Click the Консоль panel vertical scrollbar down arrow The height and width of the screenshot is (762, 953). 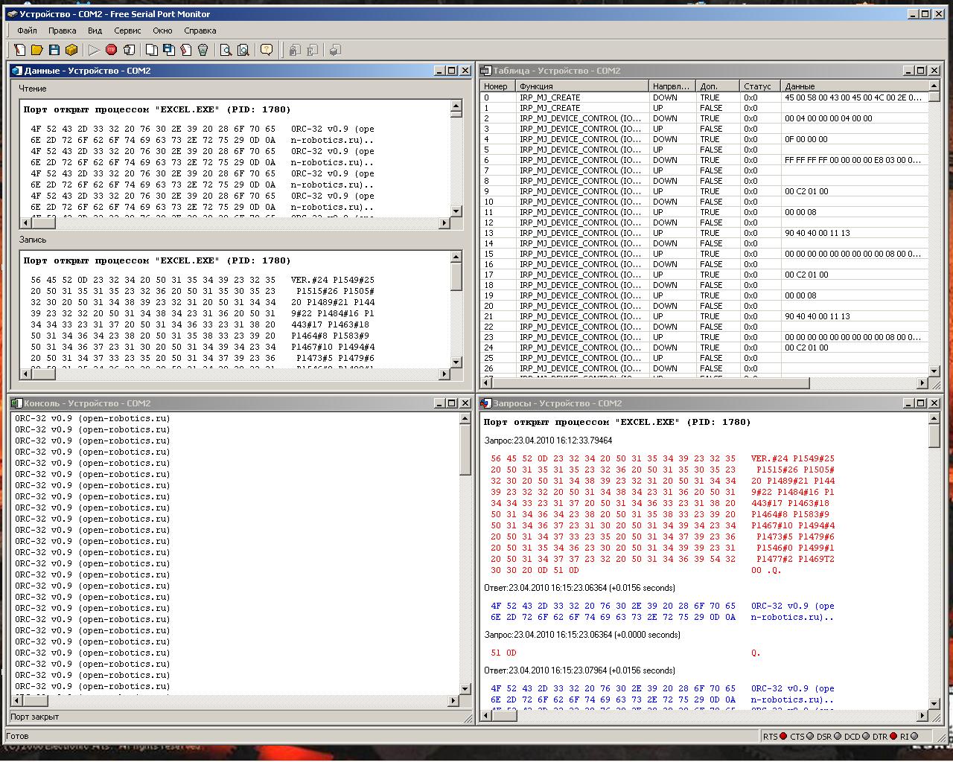pyautogui.click(x=466, y=689)
